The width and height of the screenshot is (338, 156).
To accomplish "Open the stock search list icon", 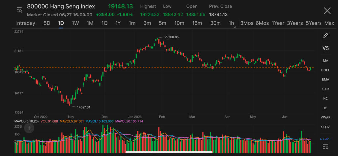I will pos(19,10).
